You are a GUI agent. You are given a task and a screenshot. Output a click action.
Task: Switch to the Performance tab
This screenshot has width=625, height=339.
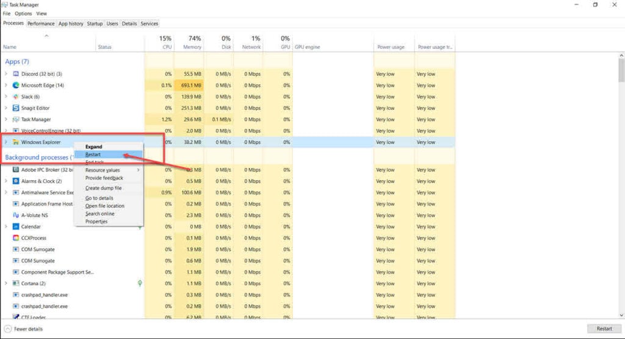tap(41, 24)
